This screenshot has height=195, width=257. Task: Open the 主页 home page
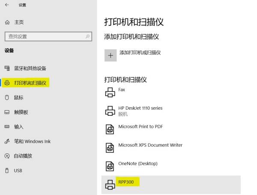point(19,22)
